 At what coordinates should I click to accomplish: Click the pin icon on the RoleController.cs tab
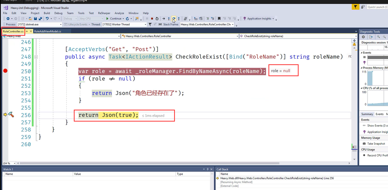(x=27, y=31)
